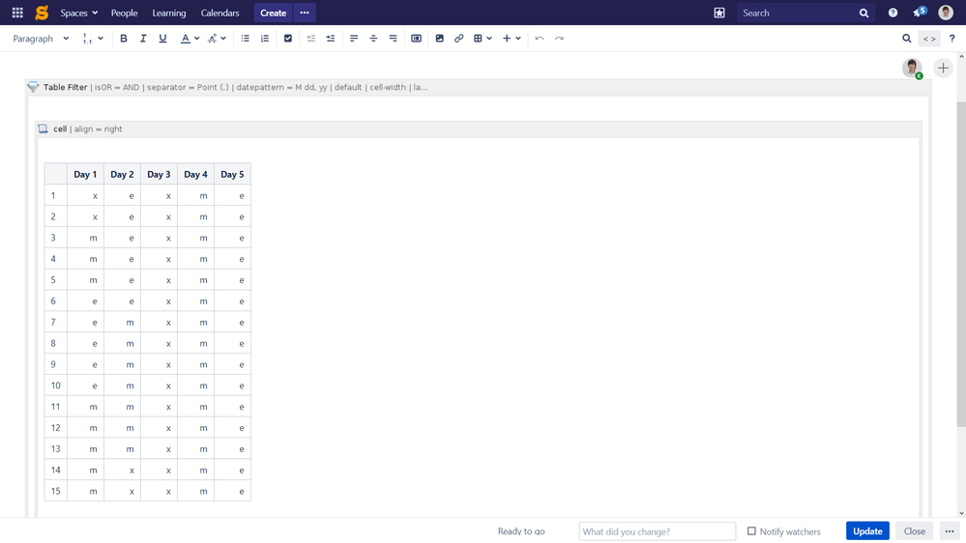This screenshot has height=543, width=966.
Task: Open the heading numbering dropdown
Action: pyautogui.click(x=93, y=39)
